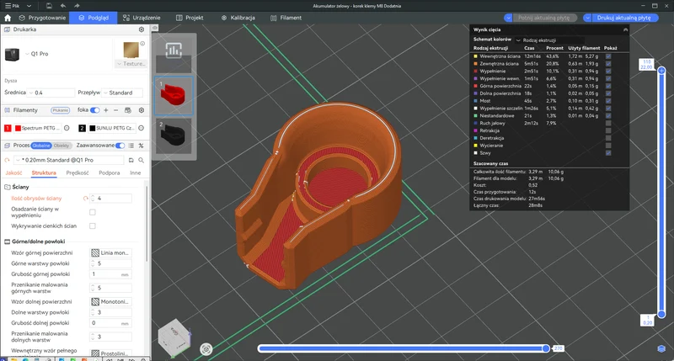This screenshot has height=361, width=674.
Task: Switch to Przygotowanie tab
Action: point(43,18)
